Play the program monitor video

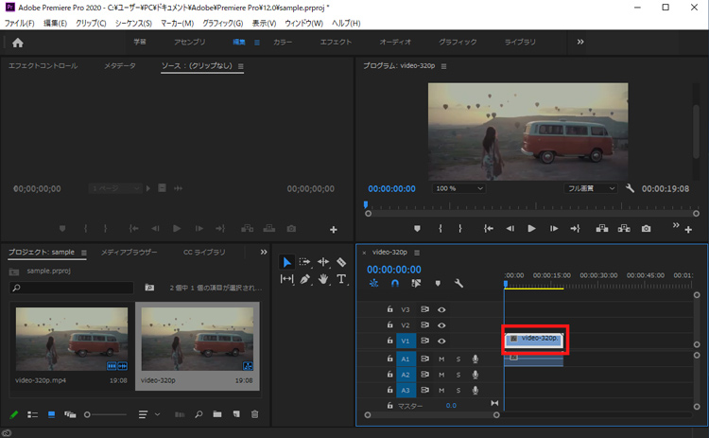coord(531,228)
